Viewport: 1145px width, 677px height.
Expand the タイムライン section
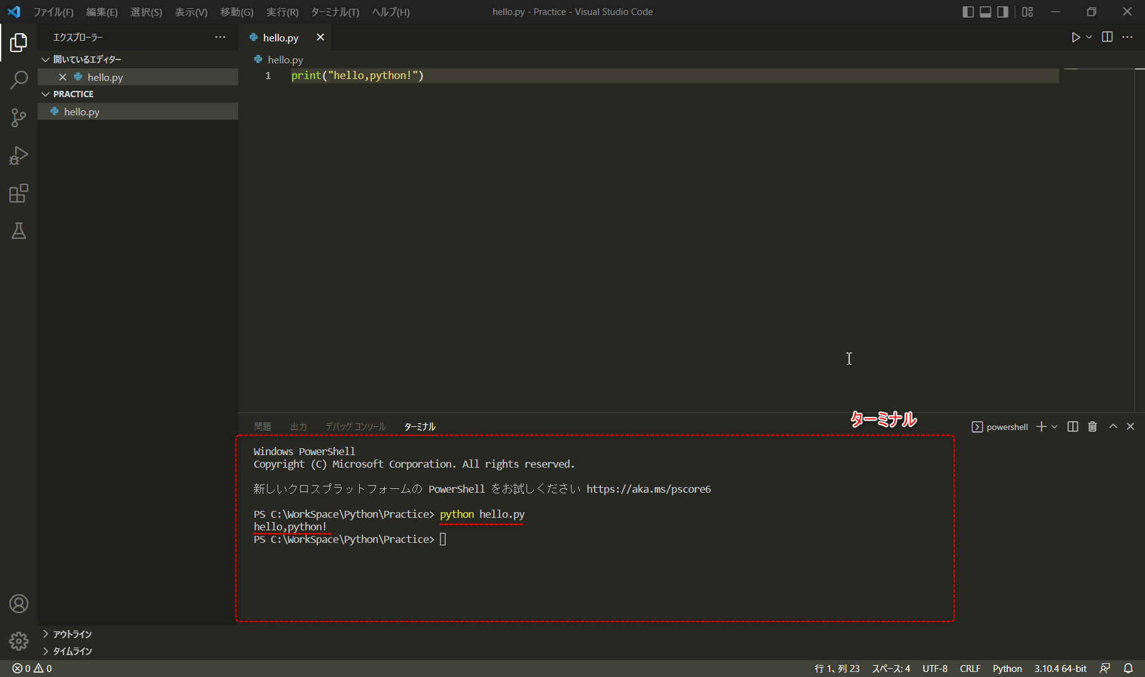pos(138,651)
